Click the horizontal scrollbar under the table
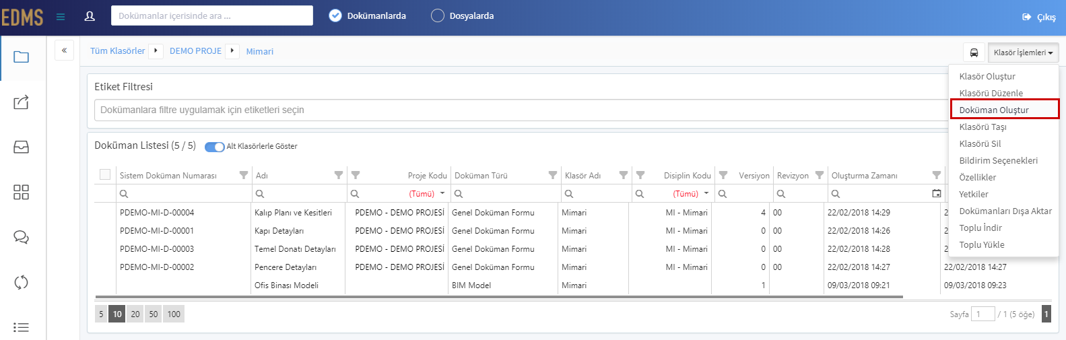The image size is (1066, 340). [x=499, y=296]
